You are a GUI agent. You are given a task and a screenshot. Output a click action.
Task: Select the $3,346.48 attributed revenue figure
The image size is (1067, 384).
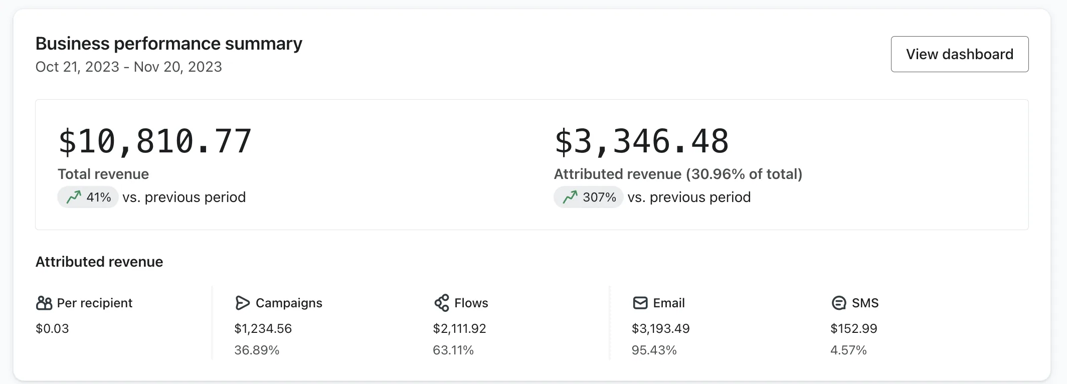(x=641, y=141)
